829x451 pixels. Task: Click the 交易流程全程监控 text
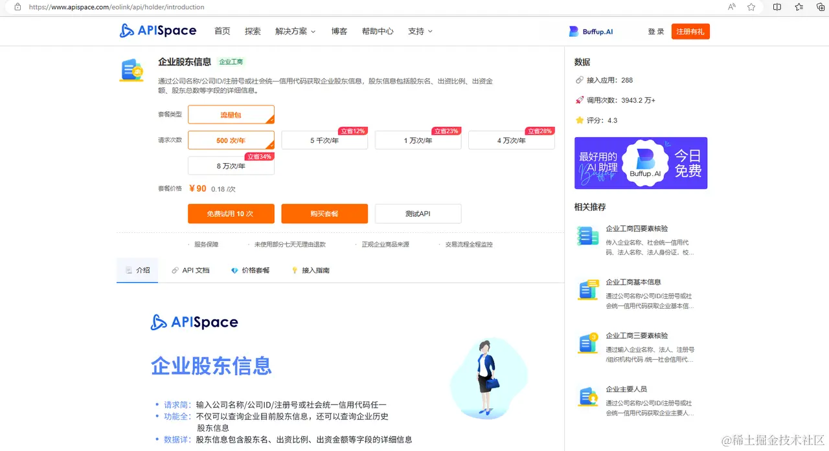tap(469, 245)
